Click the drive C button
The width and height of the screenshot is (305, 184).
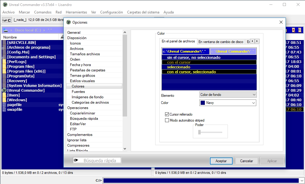pyautogui.click(x=7, y=20)
